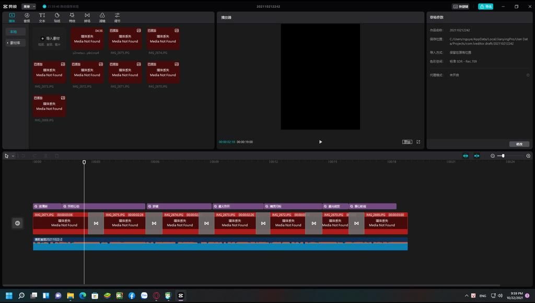The width and height of the screenshot is (535, 303).
Task: Click the 导出 export button
Action: point(485,6)
